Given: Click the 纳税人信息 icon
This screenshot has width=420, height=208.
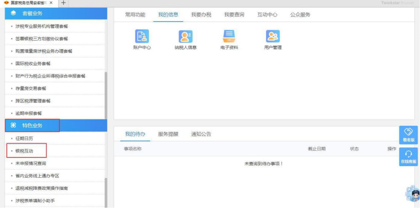Looking at the screenshot, I should (x=185, y=36).
